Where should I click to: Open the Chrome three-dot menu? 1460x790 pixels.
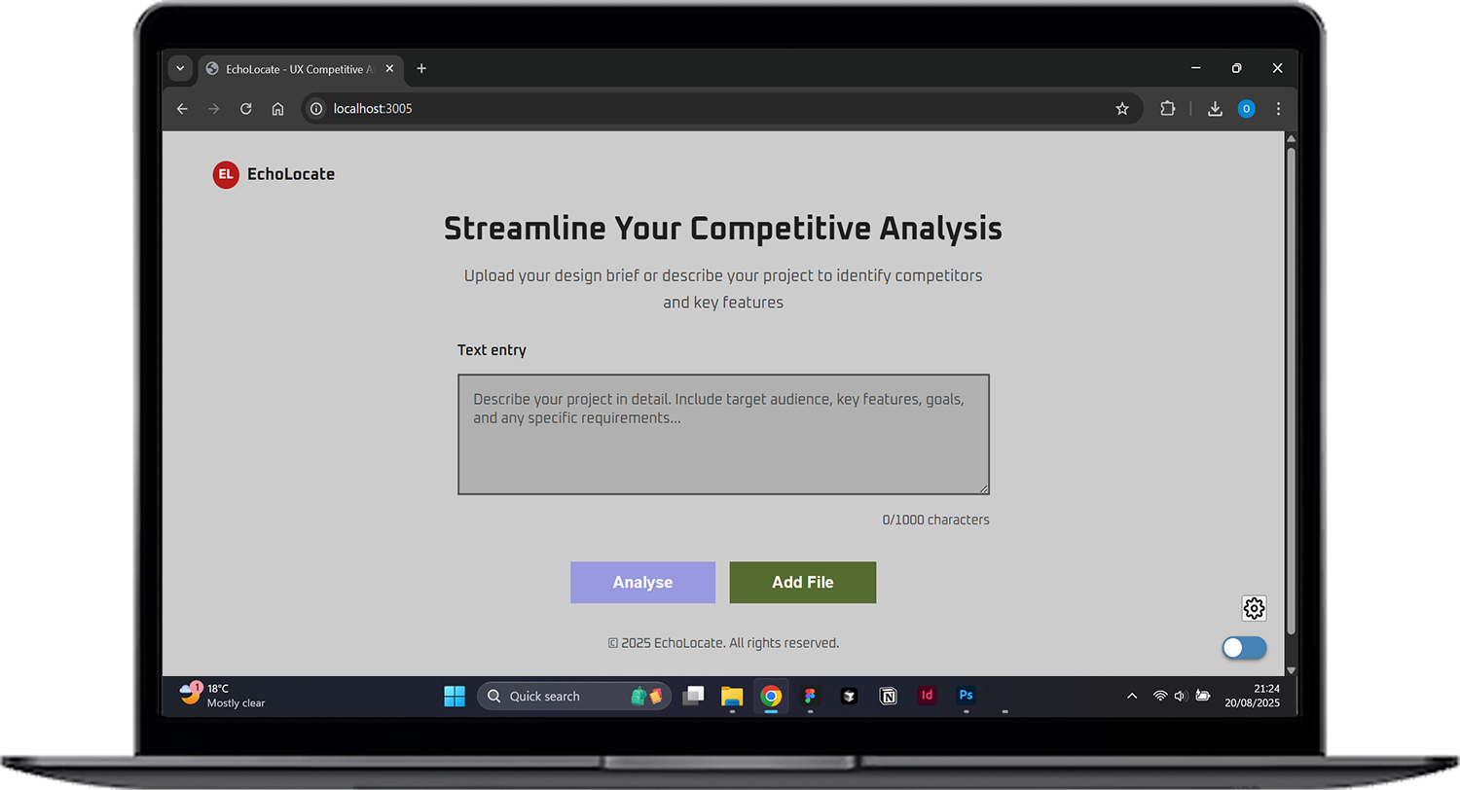[x=1278, y=109]
